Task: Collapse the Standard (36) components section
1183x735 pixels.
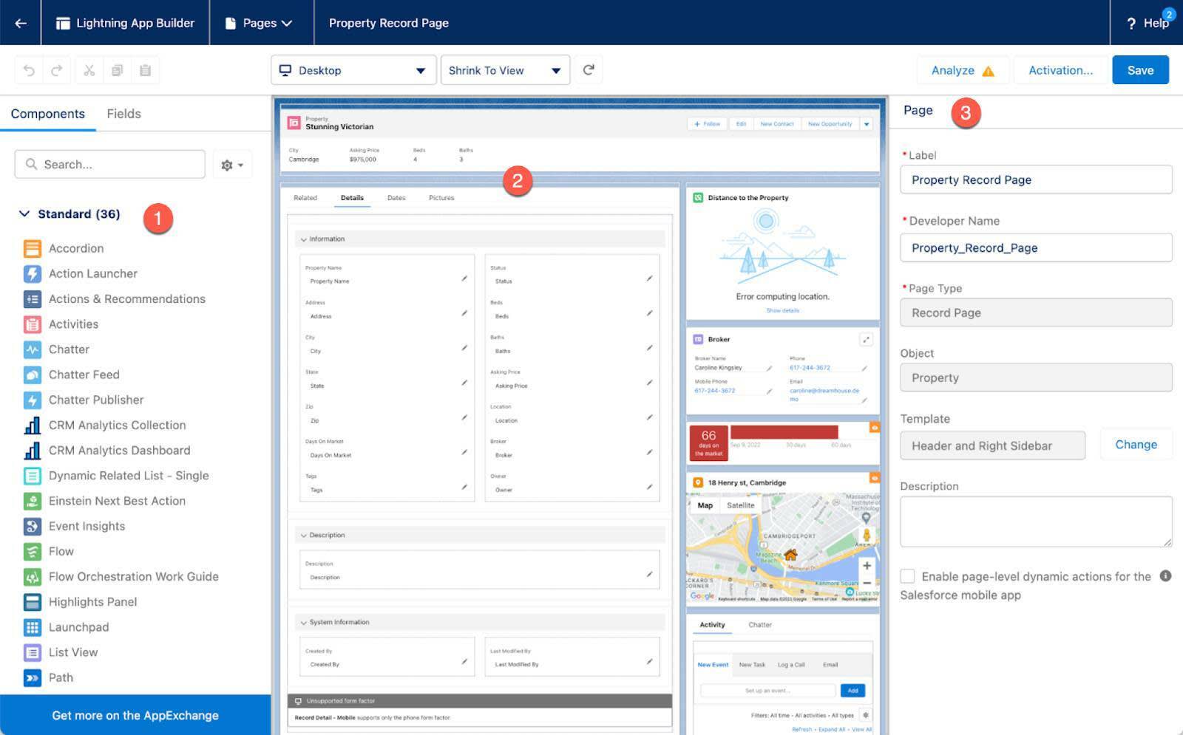Action: coord(24,213)
